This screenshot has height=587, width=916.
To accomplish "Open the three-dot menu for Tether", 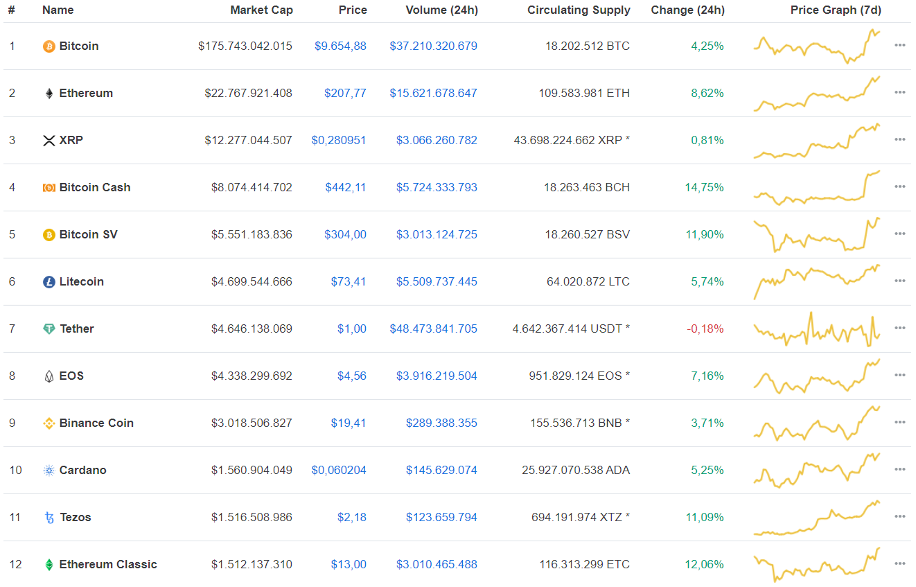I will coord(899,328).
